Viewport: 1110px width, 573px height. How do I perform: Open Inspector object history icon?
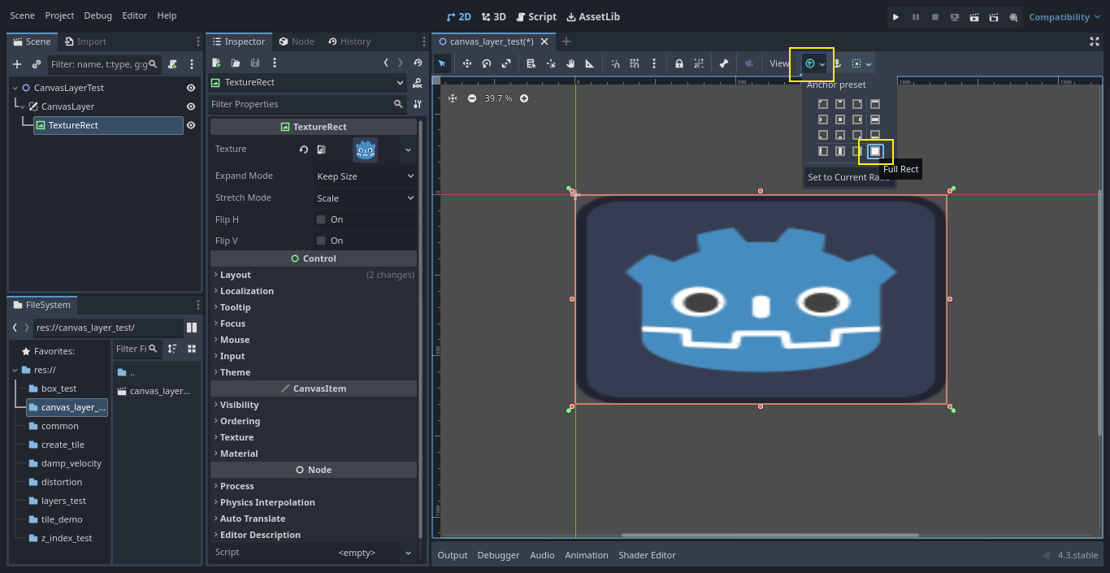coord(418,63)
